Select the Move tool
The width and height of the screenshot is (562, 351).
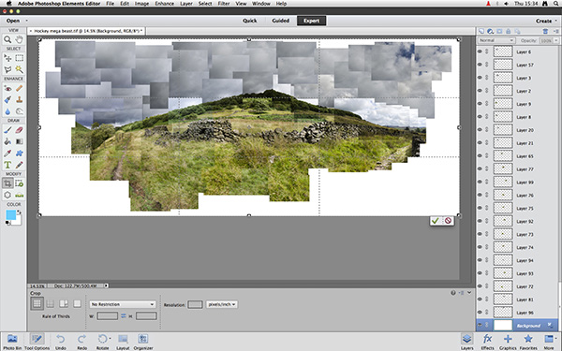(x=7, y=58)
